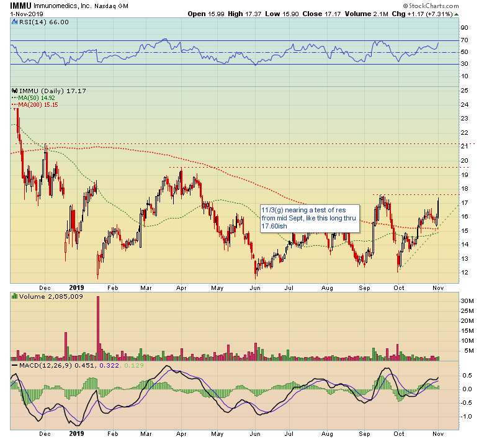Click the 70 level label on RSI axis
The height and width of the screenshot is (439, 484).
point(464,40)
